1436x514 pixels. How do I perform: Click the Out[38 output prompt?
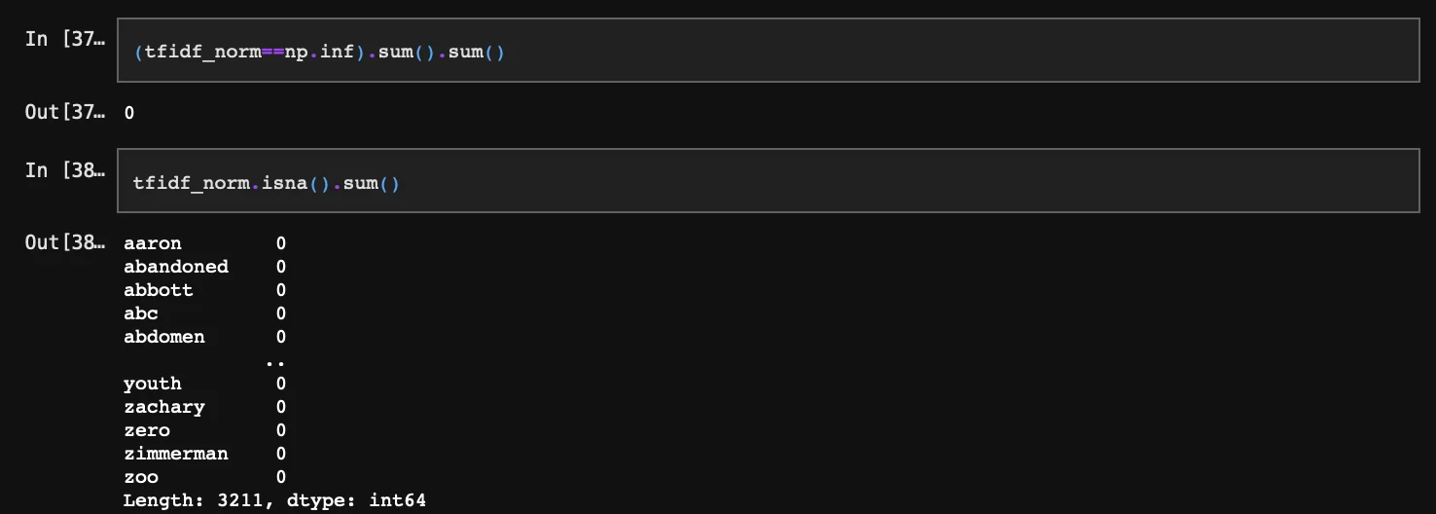pos(64,242)
